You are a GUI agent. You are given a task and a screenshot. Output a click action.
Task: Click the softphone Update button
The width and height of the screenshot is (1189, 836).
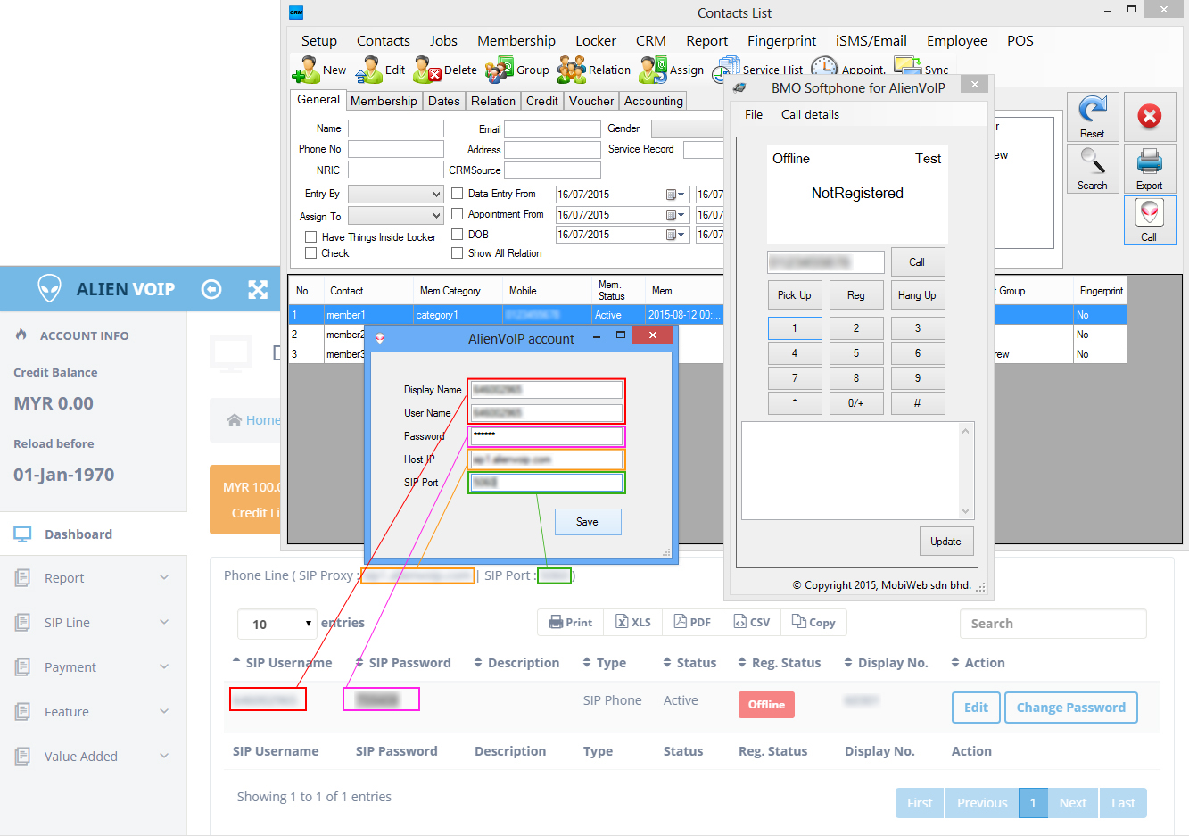tap(946, 542)
